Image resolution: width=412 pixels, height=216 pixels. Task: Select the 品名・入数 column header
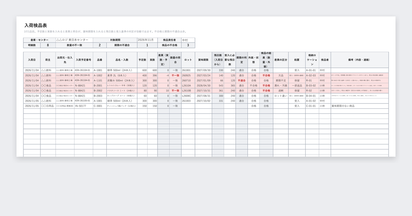(x=122, y=60)
